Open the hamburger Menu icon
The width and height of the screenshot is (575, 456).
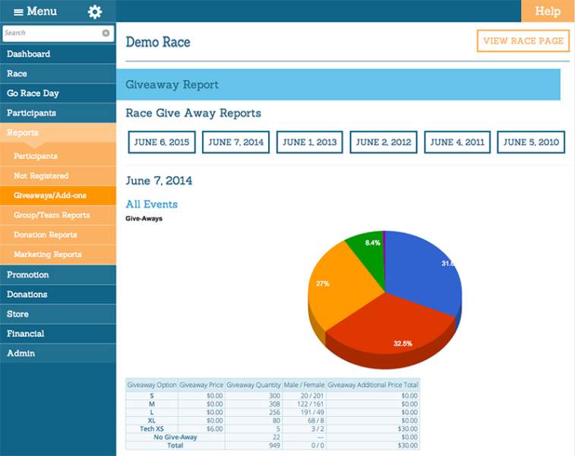18,11
